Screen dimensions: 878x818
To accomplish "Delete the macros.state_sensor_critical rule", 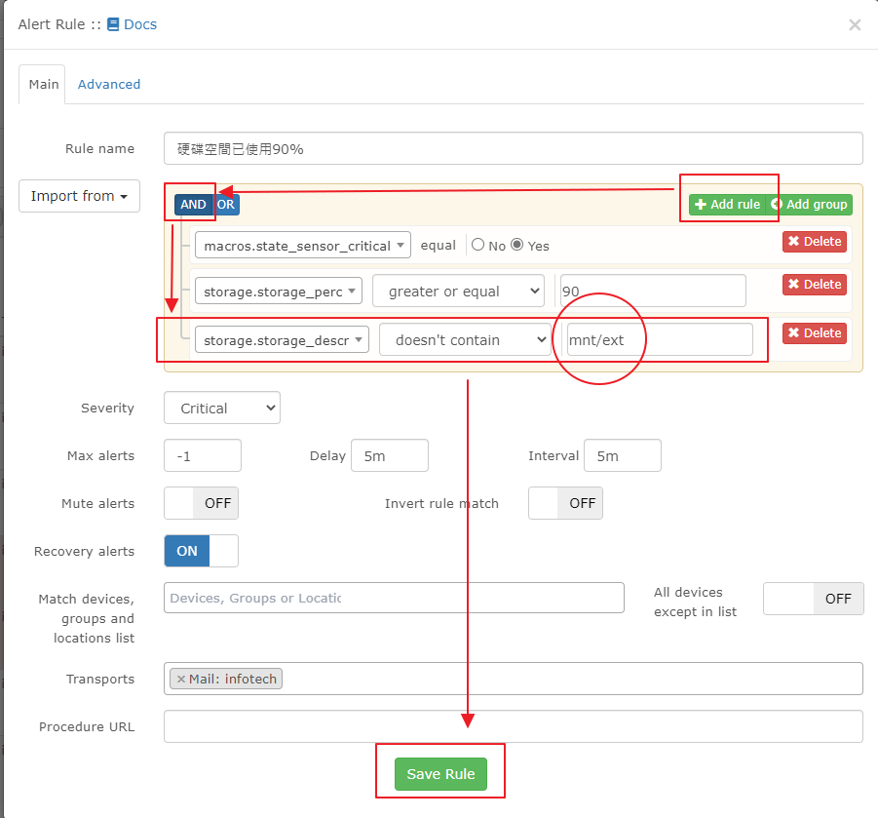I will point(815,242).
